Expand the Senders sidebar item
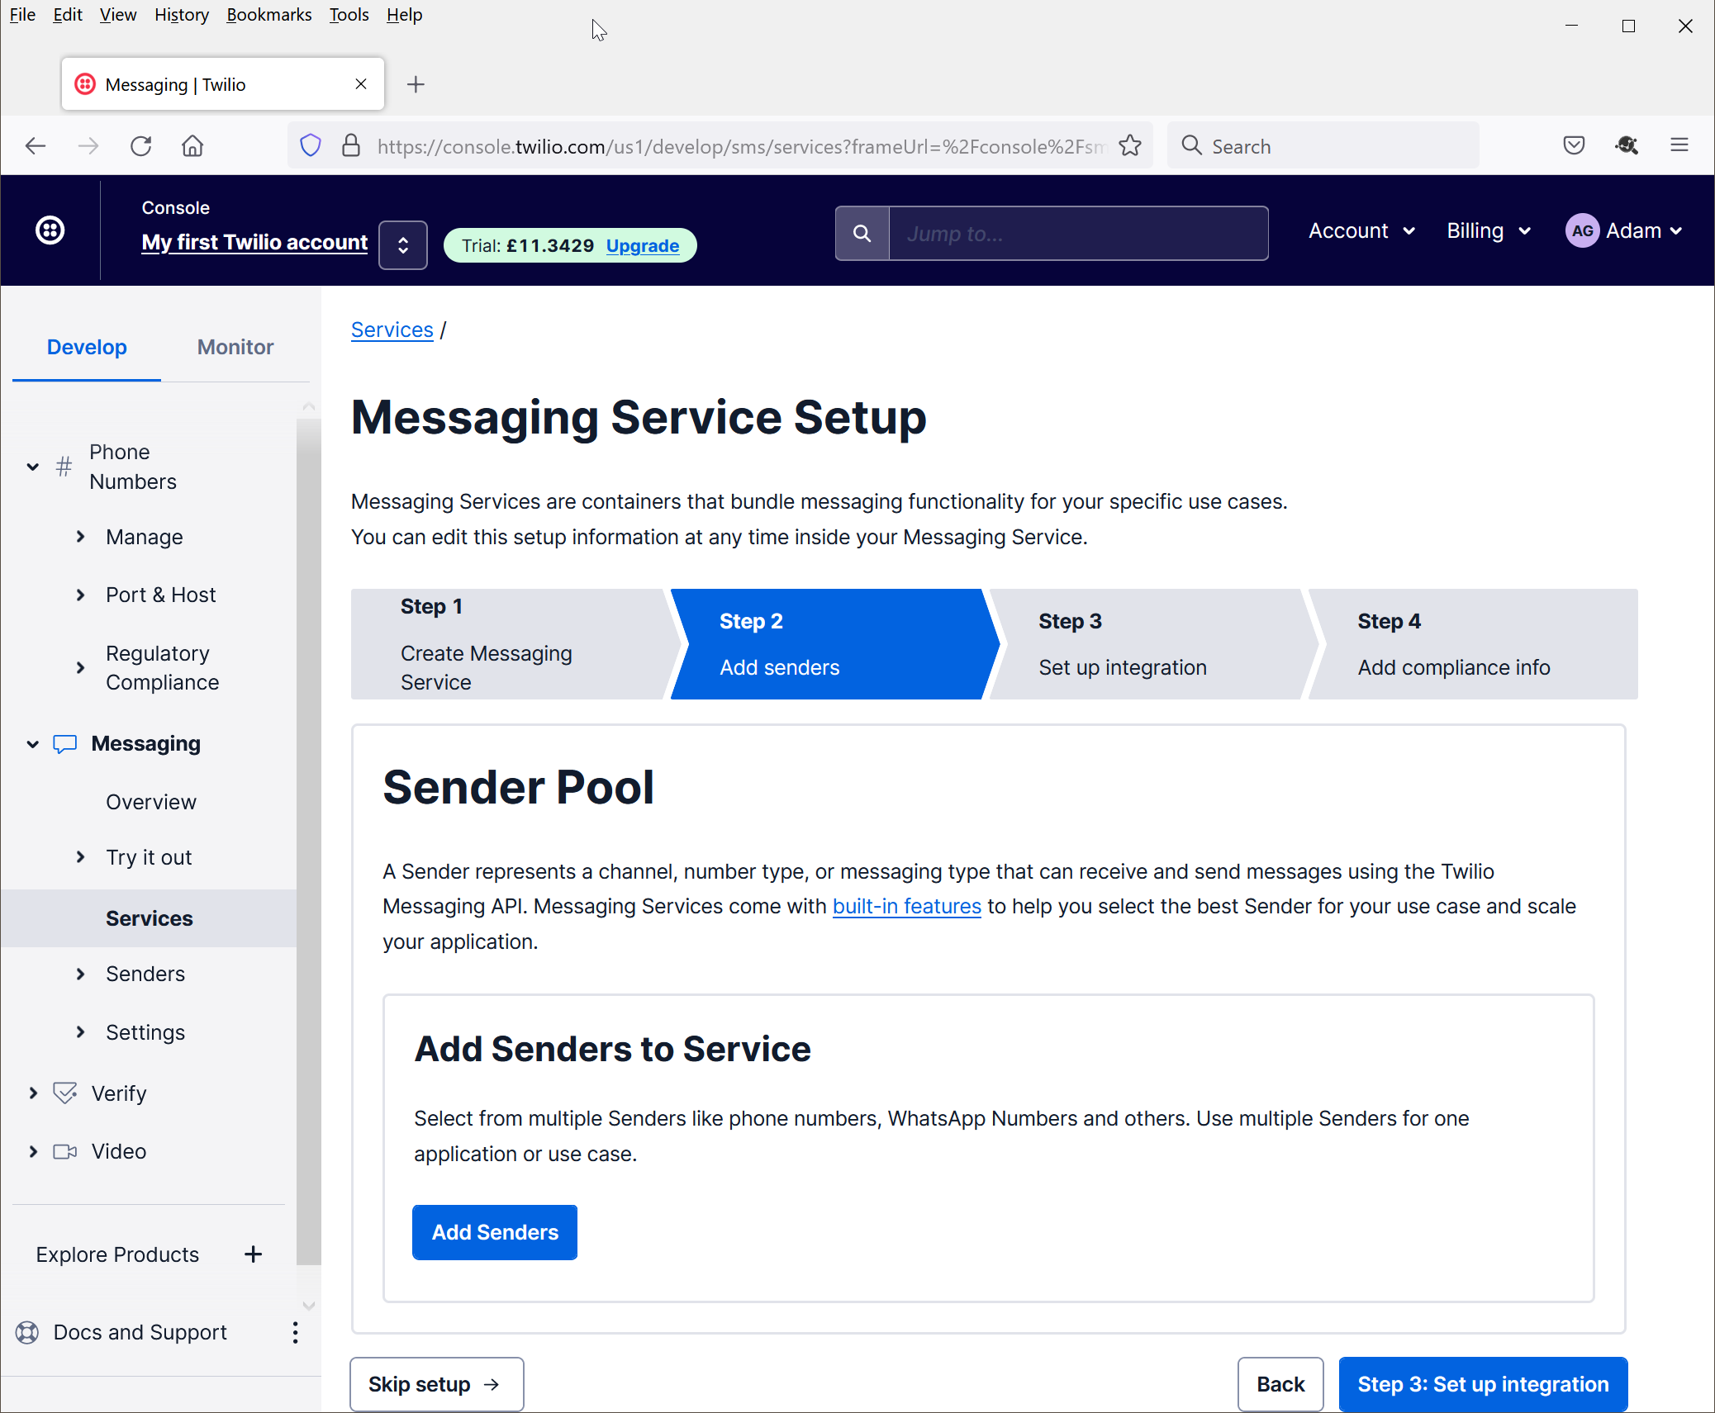 pos(80,974)
